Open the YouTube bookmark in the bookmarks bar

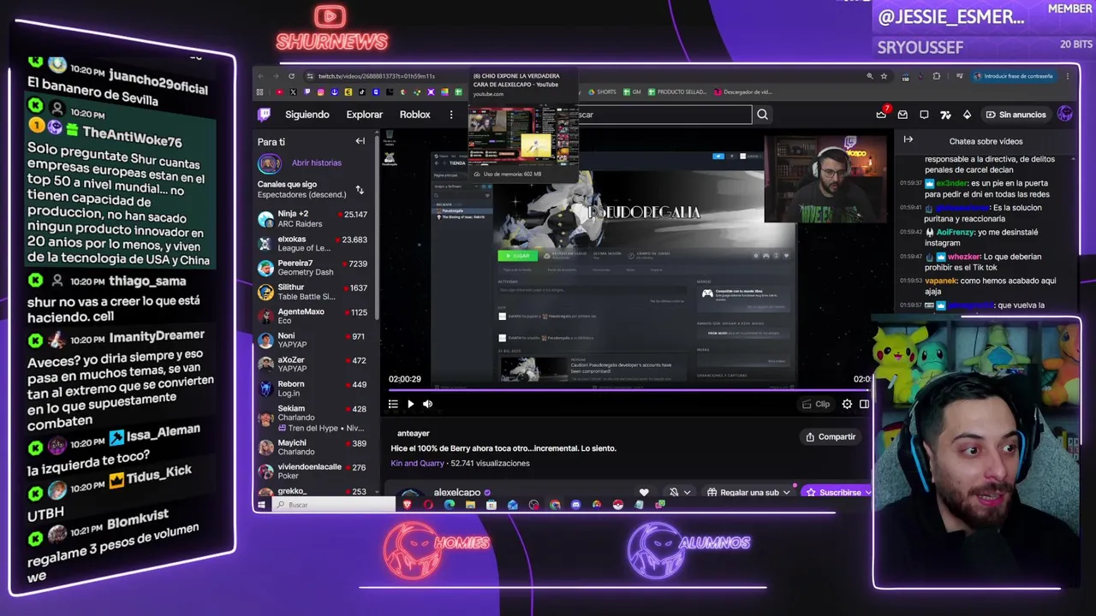point(279,92)
